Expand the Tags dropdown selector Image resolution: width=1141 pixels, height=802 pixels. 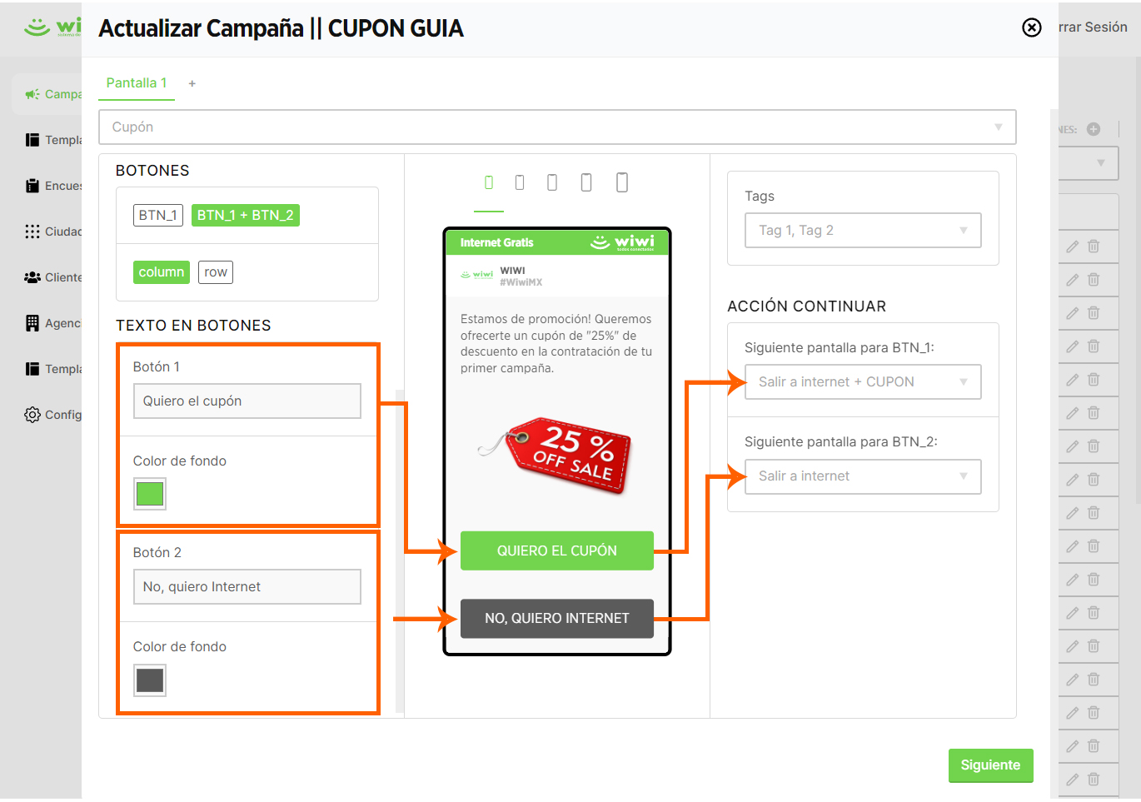pyautogui.click(x=863, y=231)
